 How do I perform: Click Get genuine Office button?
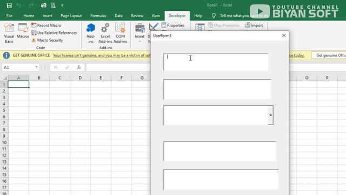(329, 55)
